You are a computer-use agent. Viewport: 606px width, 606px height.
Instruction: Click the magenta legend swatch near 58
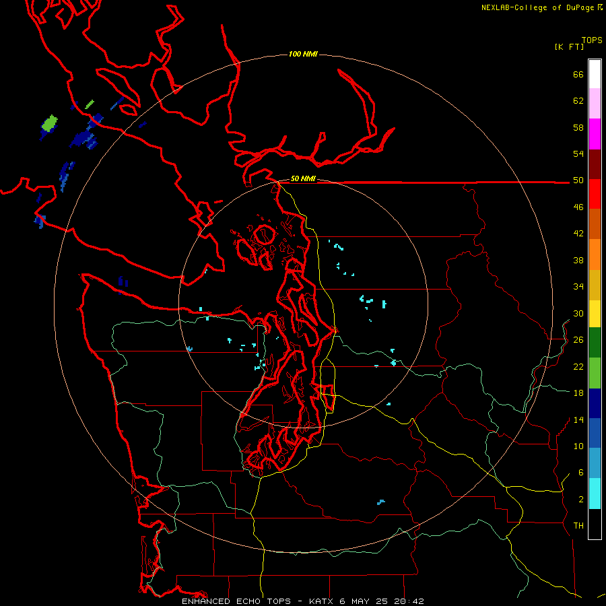pyautogui.click(x=595, y=134)
